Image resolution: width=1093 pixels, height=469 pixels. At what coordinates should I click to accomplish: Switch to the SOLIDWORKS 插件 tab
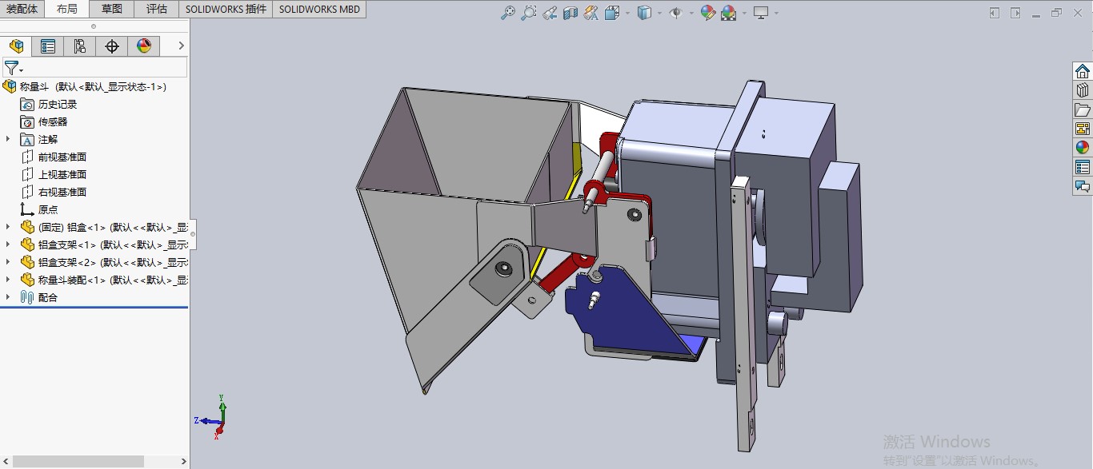tap(226, 10)
